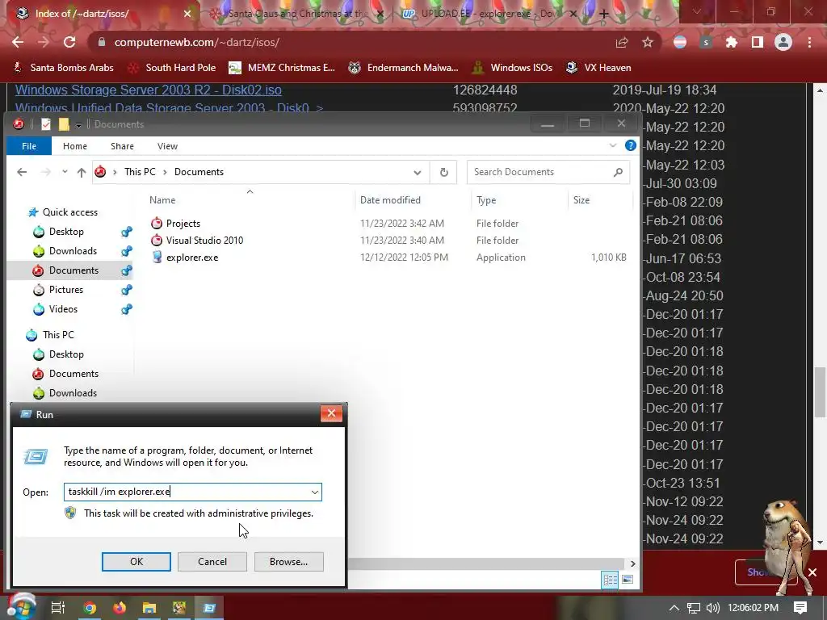Click the chevron after This PC in address bar
This screenshot has width=827, height=620.
tap(165, 172)
